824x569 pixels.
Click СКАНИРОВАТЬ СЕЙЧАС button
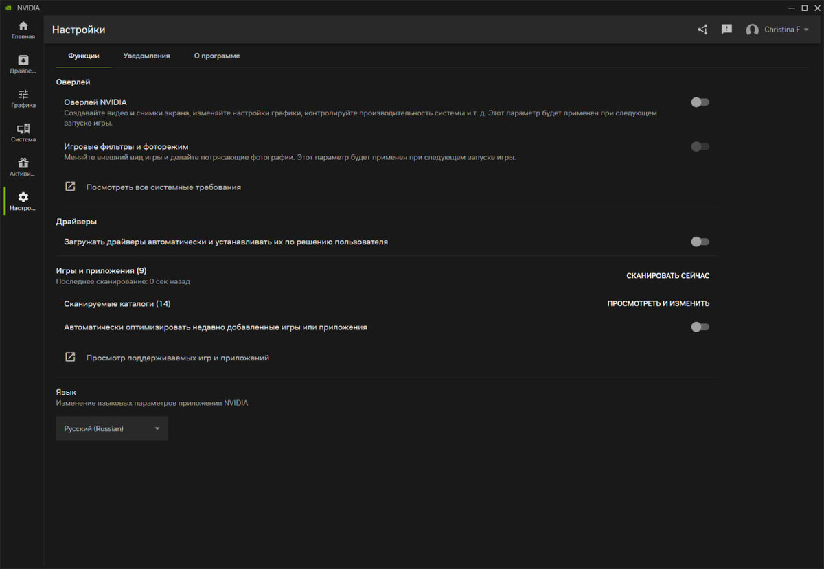(x=668, y=276)
